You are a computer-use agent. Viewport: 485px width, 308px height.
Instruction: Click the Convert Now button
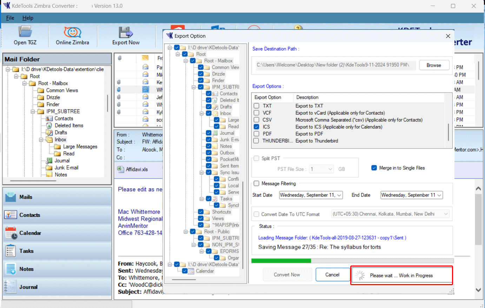click(287, 275)
